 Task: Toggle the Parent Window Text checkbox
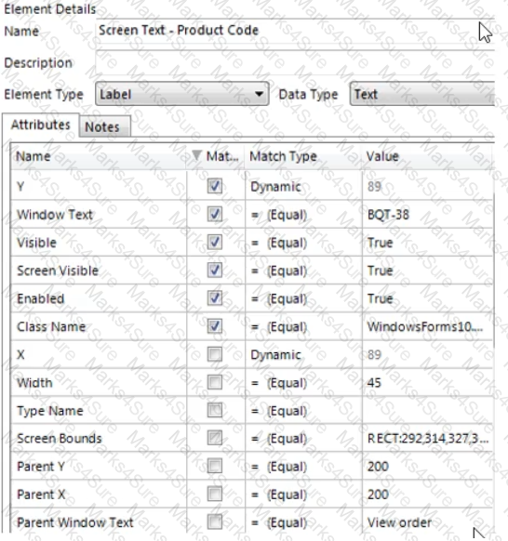coord(215,522)
